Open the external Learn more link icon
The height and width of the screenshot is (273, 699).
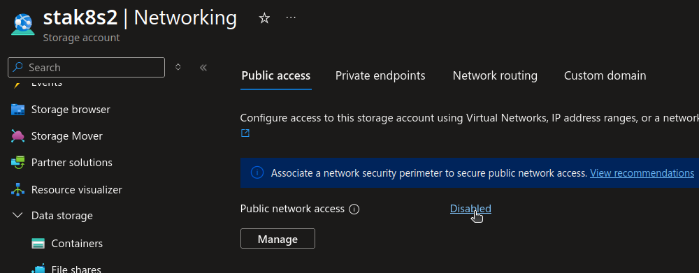245,133
